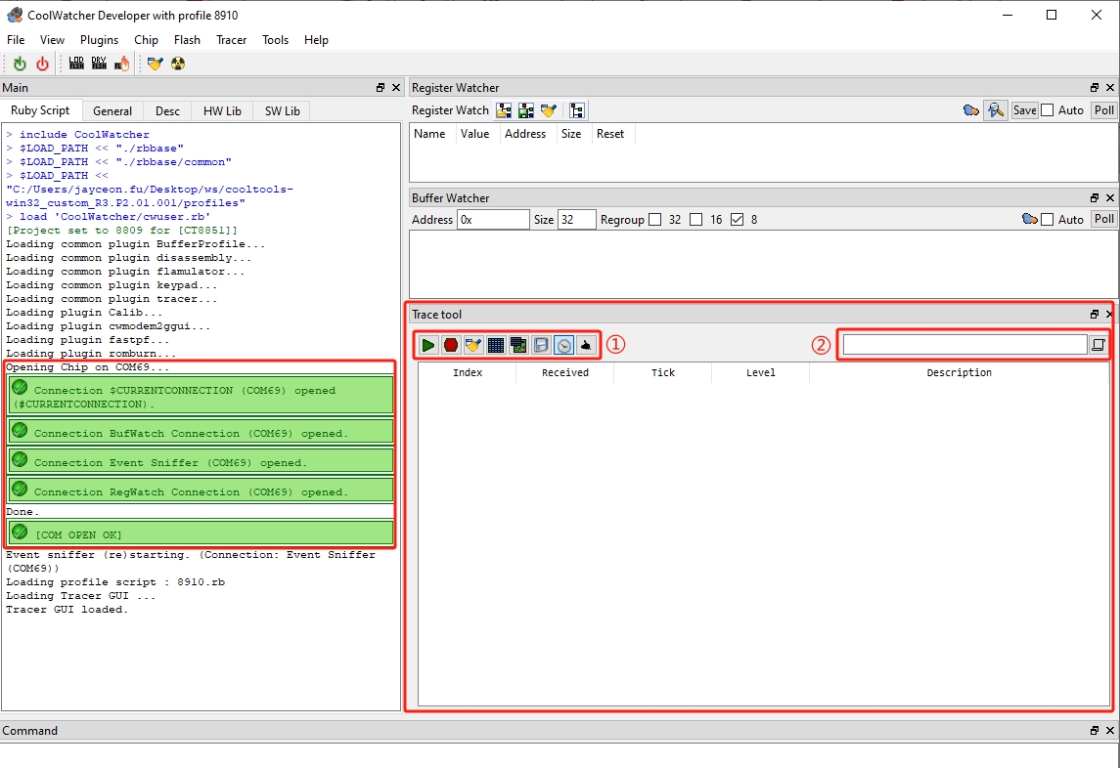Close the Command panel
1120x768 pixels.
coord(1110,730)
